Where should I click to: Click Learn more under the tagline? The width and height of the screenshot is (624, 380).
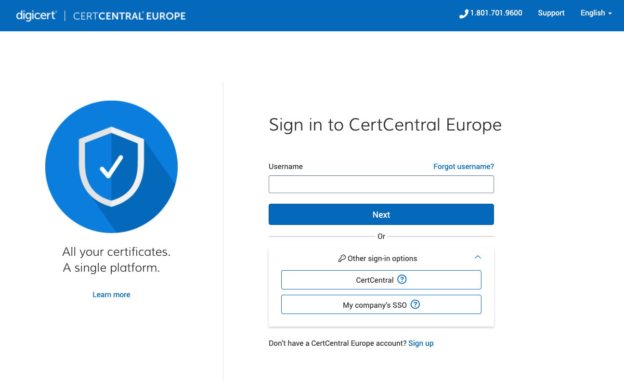point(111,294)
